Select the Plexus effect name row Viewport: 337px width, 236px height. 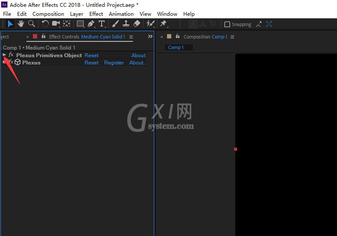[31, 63]
